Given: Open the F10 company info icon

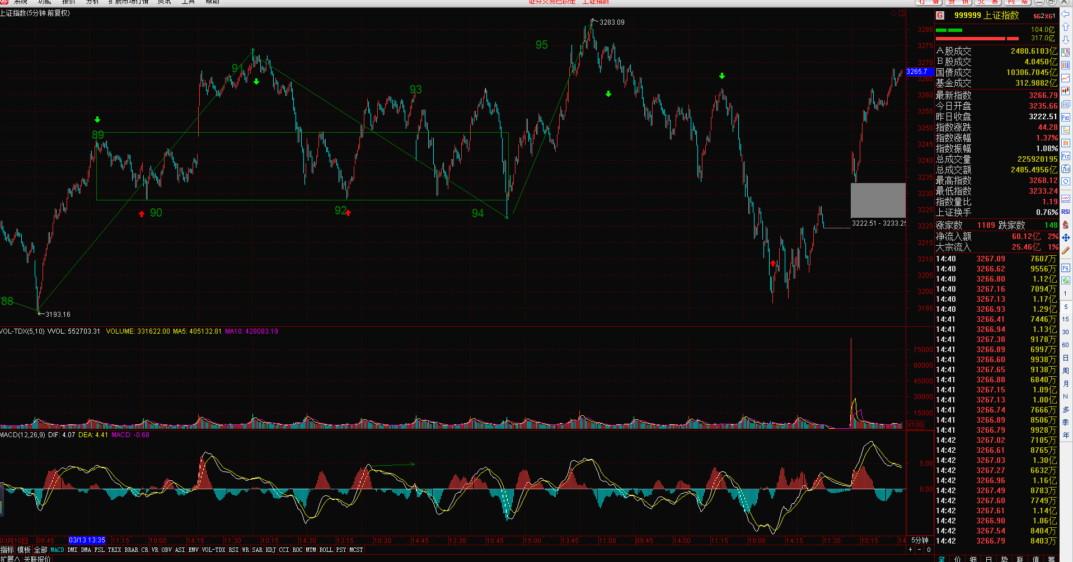Looking at the screenshot, I should coord(1065,118).
